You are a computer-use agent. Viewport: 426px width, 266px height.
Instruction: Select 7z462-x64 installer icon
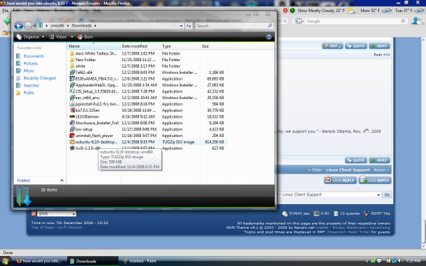(72, 72)
